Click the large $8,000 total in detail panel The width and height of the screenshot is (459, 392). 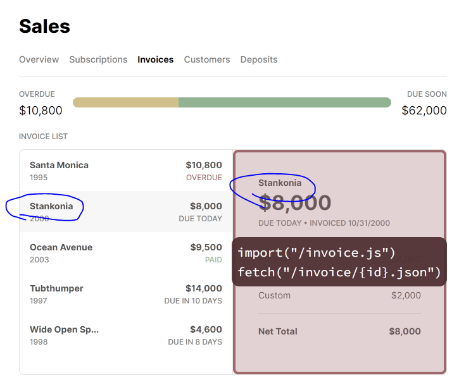pyautogui.click(x=295, y=202)
